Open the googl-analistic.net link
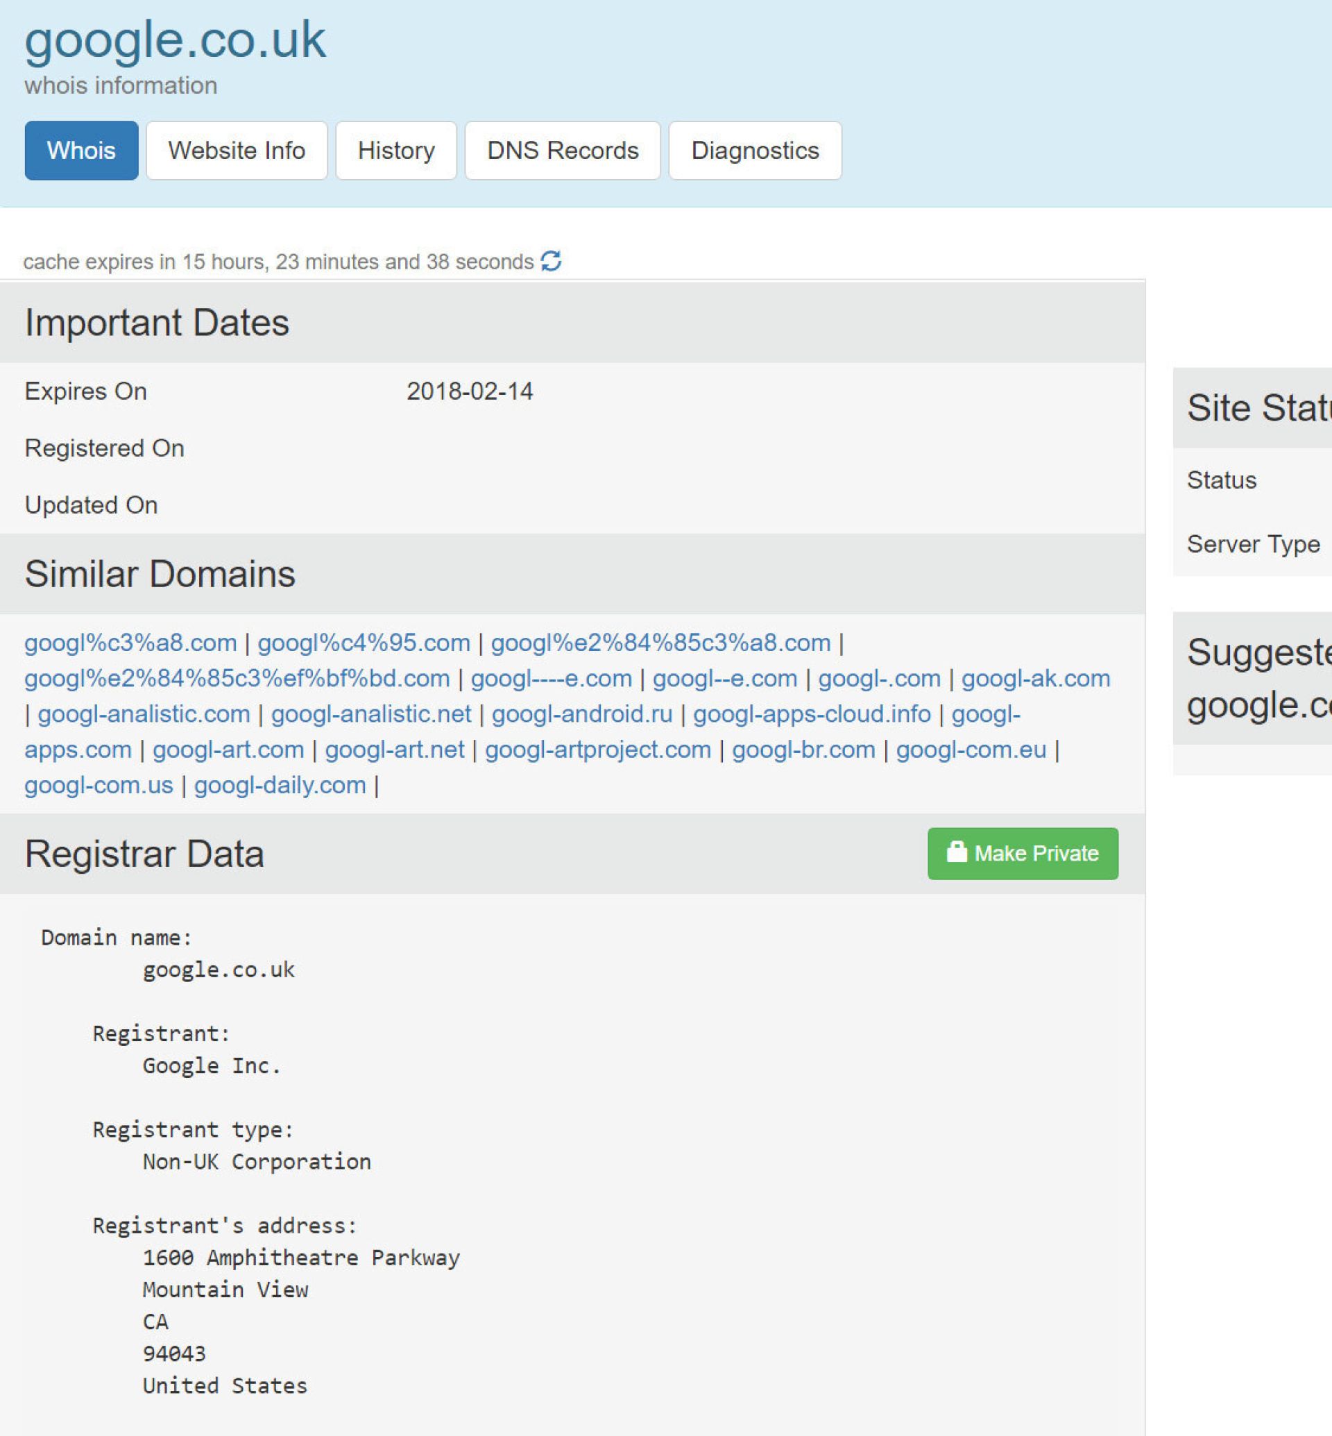The width and height of the screenshot is (1332, 1436). [x=370, y=713]
